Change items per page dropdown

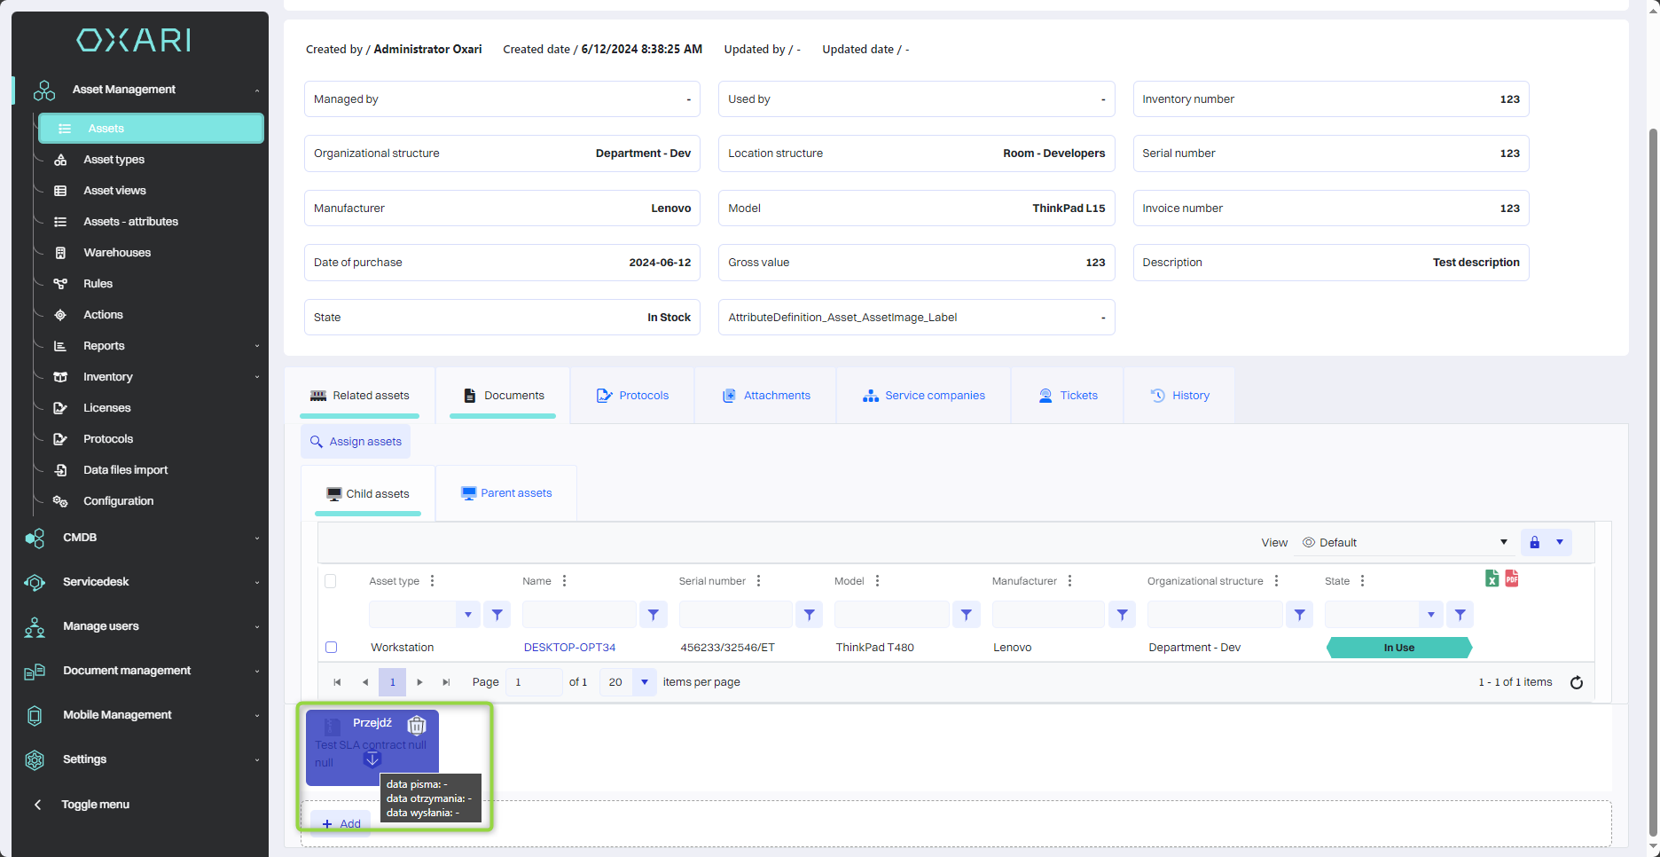pos(644,682)
